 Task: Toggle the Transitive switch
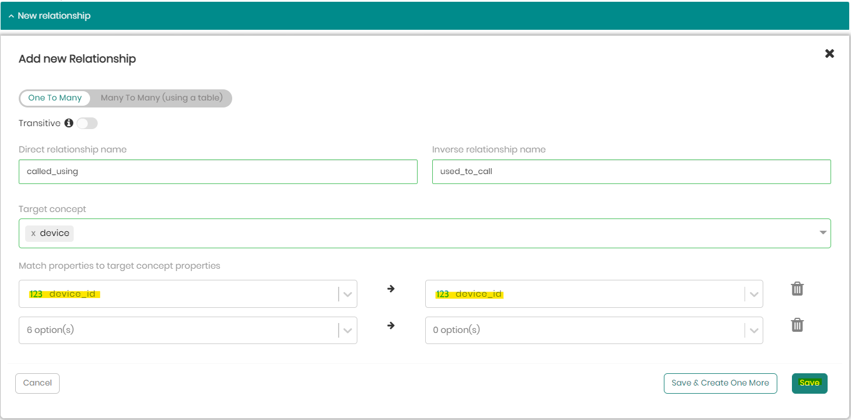click(x=87, y=123)
